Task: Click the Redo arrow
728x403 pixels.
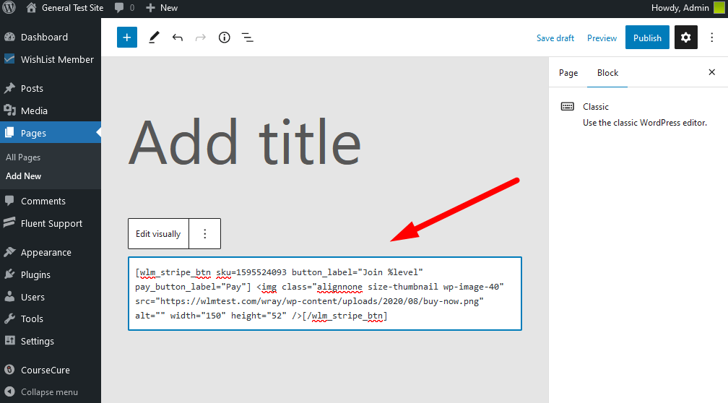Action: [201, 38]
